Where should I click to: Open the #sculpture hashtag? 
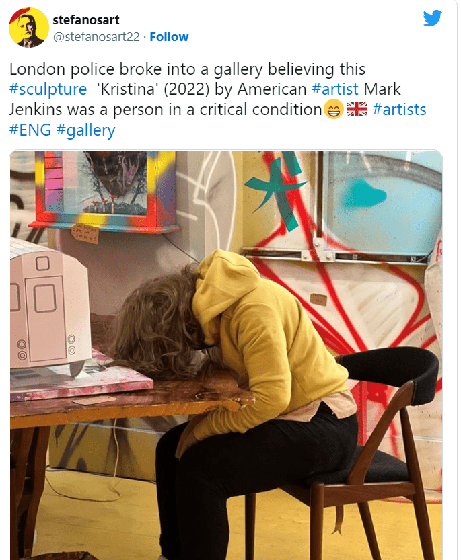pos(48,89)
